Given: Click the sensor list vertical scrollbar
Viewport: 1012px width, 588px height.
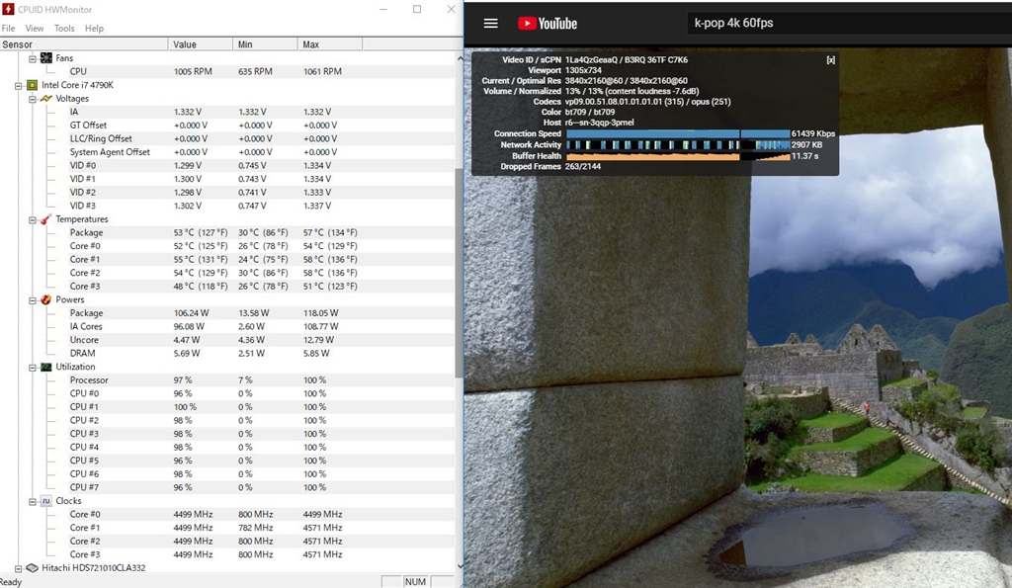Looking at the screenshot, I should pyautogui.click(x=458, y=272).
